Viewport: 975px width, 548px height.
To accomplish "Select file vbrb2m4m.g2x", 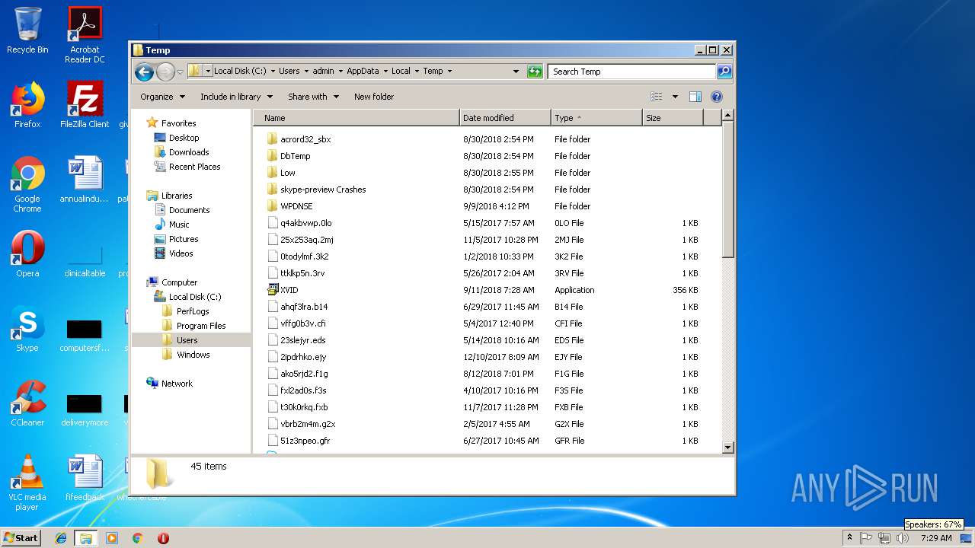I will pyautogui.click(x=308, y=424).
